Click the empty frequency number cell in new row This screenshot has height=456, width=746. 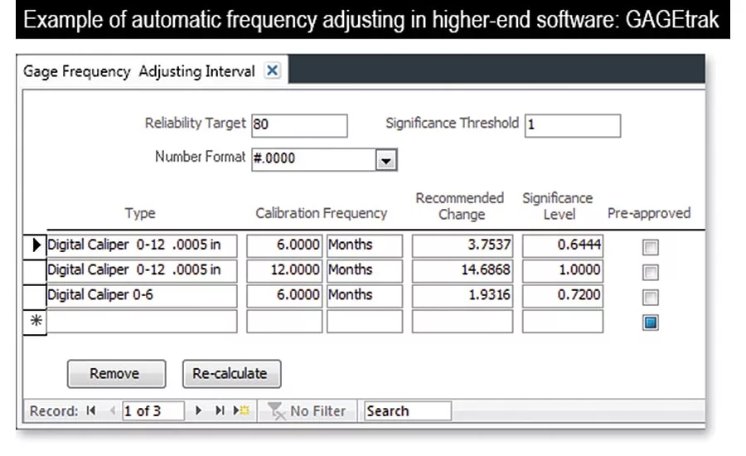point(284,322)
